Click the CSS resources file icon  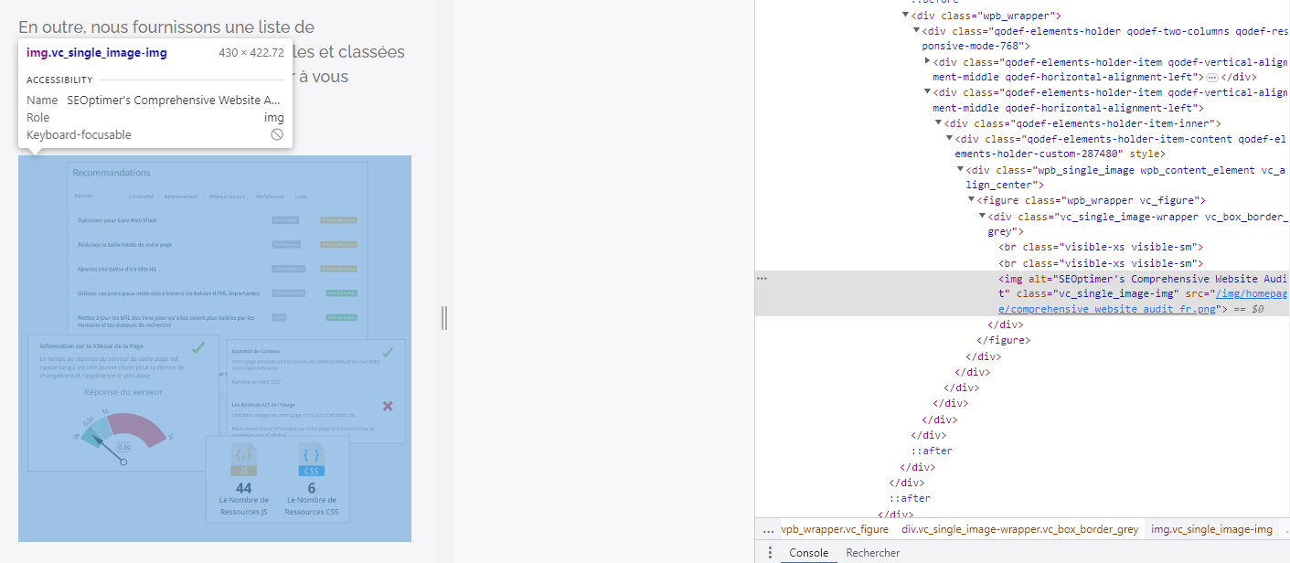coord(311,461)
